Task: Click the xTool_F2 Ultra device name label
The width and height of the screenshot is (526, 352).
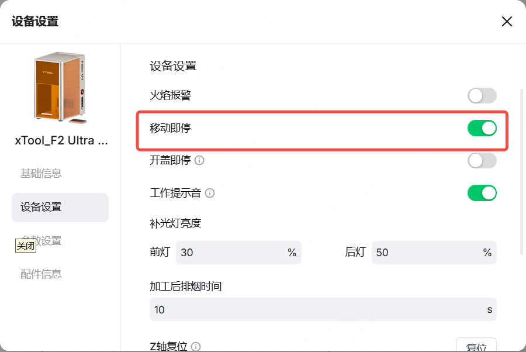Action: tap(61, 141)
